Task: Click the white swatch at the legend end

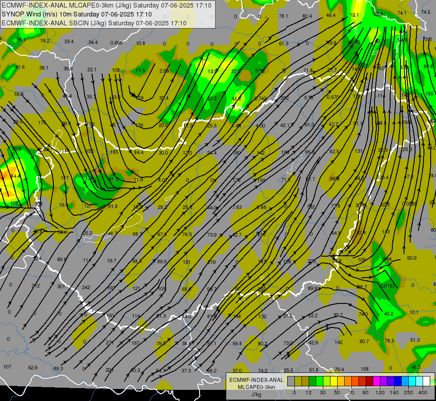Action: [x=426, y=381]
